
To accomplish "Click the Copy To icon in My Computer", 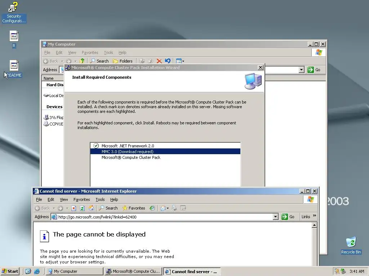I will click(x=150, y=61).
